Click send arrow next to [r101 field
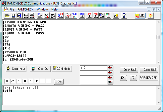 (x=110, y=68)
